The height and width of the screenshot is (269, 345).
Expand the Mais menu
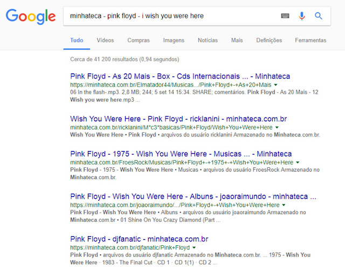pyautogui.click(x=237, y=40)
